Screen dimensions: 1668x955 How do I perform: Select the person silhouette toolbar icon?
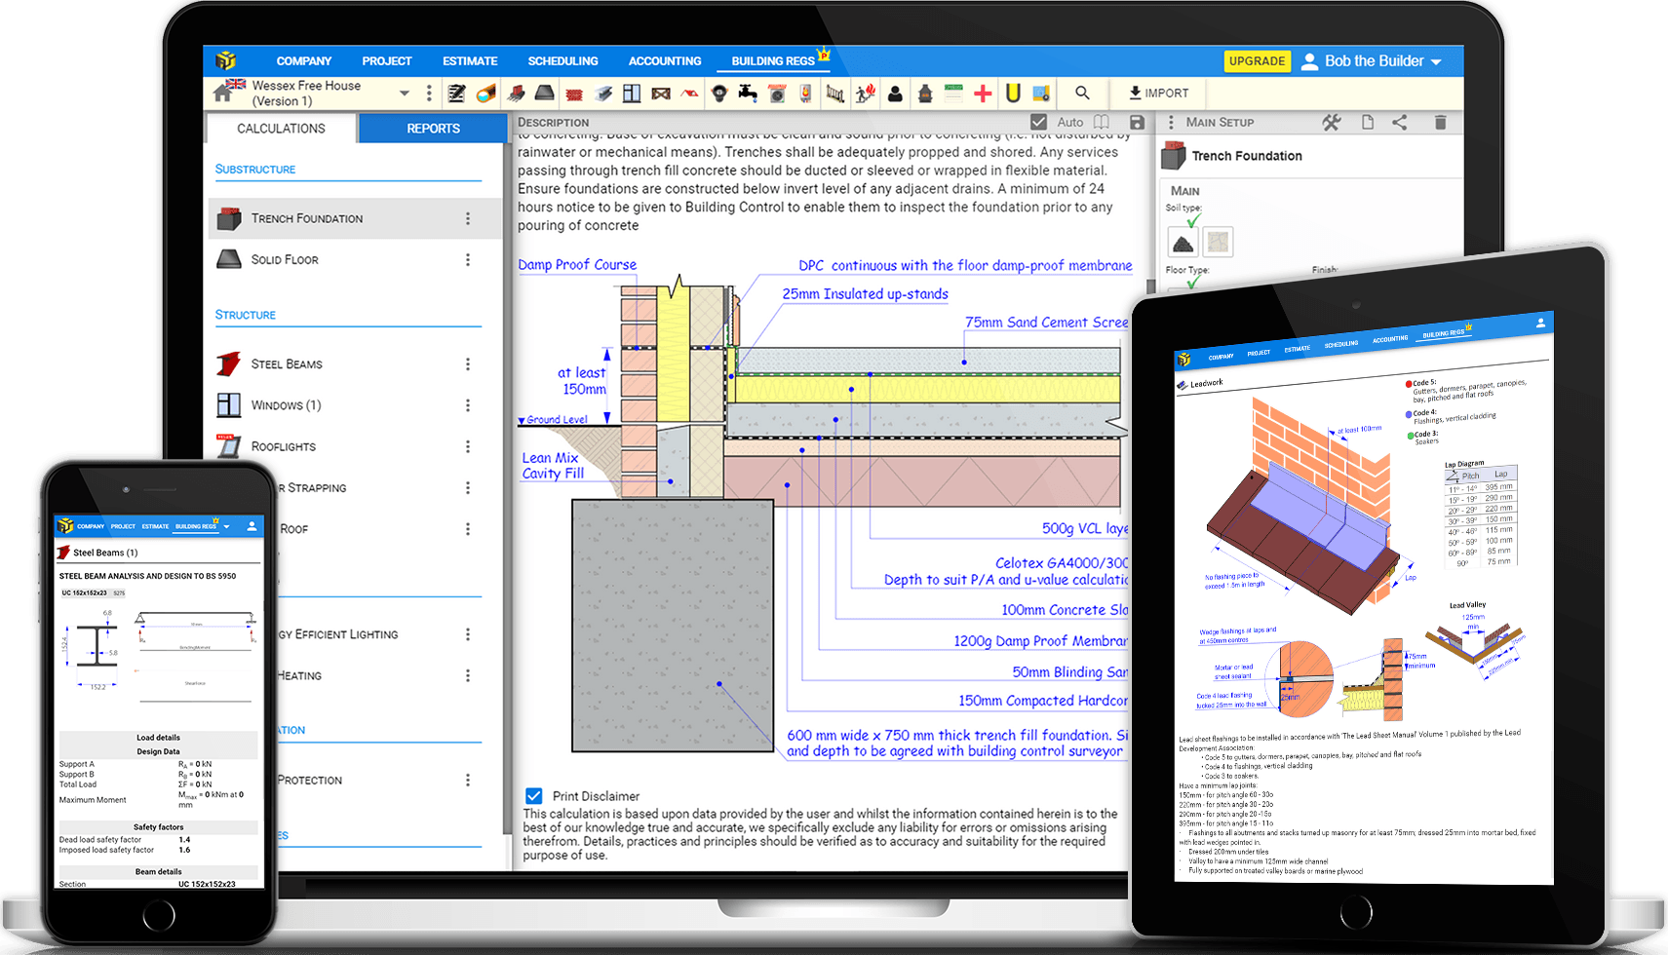pos(895,94)
